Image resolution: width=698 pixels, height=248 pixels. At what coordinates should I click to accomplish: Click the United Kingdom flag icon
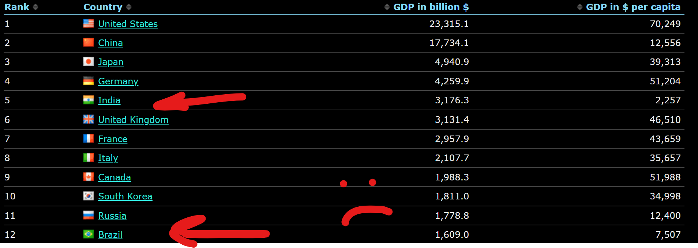click(88, 119)
